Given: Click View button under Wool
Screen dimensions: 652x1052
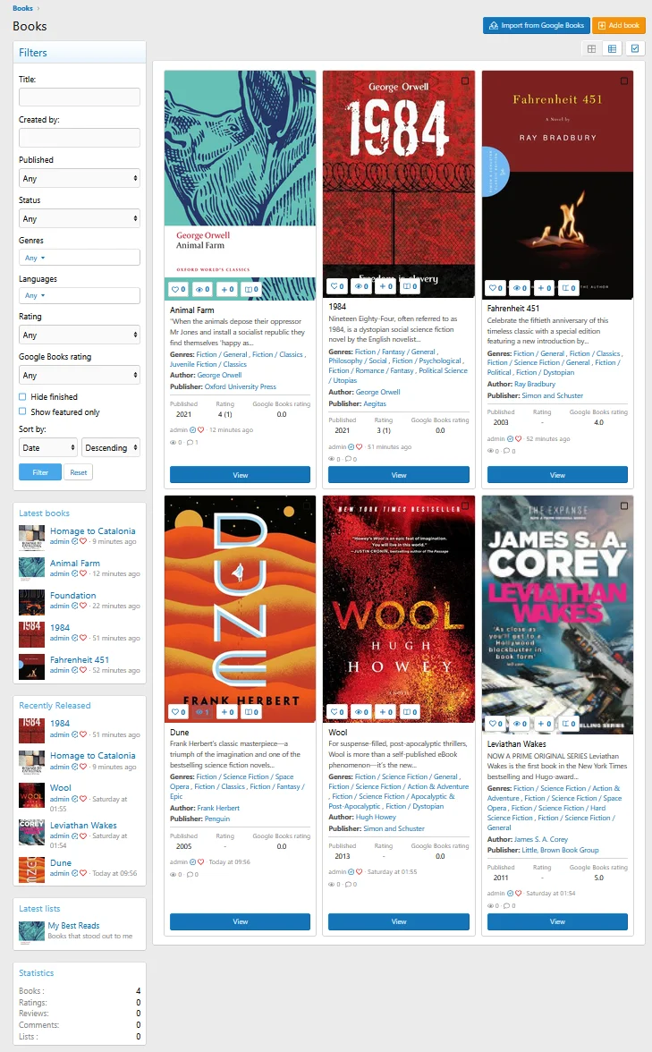Looking at the screenshot, I should (x=399, y=921).
